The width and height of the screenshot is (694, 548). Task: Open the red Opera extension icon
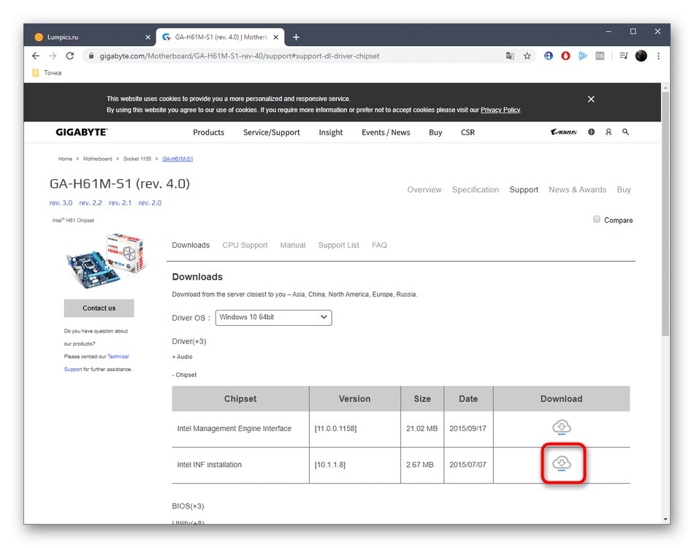point(565,56)
